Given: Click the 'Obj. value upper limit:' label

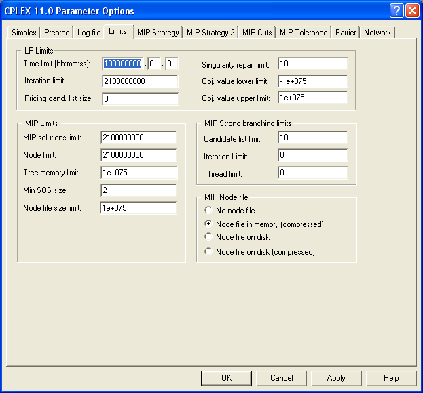Looking at the screenshot, I should 236,98.
